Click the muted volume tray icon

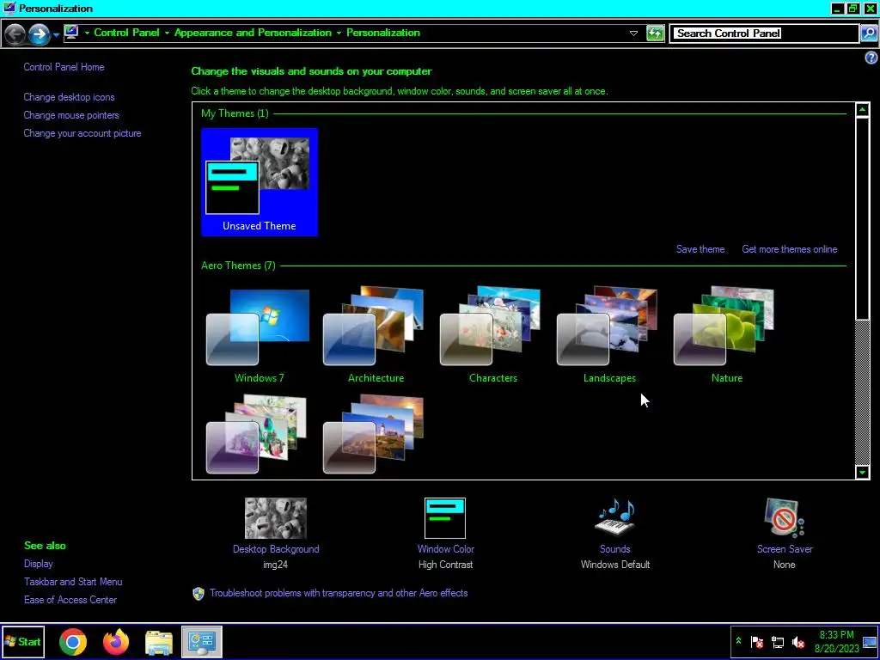(798, 642)
